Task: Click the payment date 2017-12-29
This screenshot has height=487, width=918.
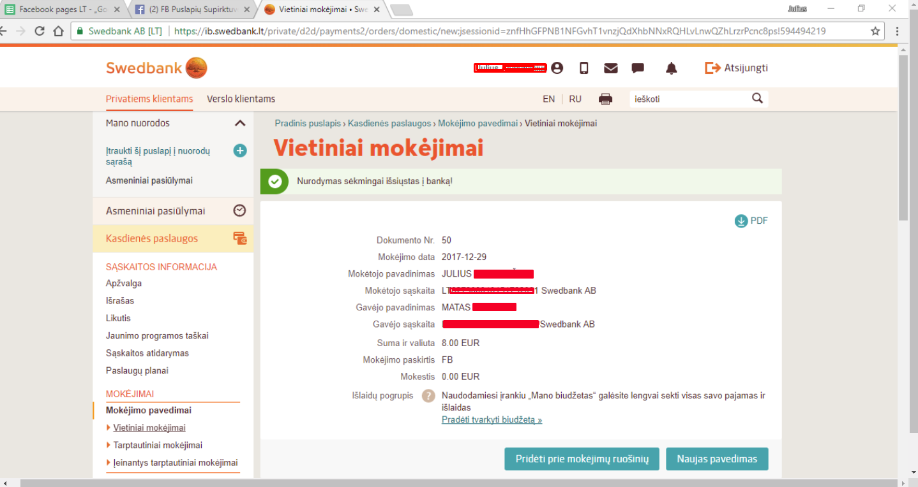Action: (464, 257)
